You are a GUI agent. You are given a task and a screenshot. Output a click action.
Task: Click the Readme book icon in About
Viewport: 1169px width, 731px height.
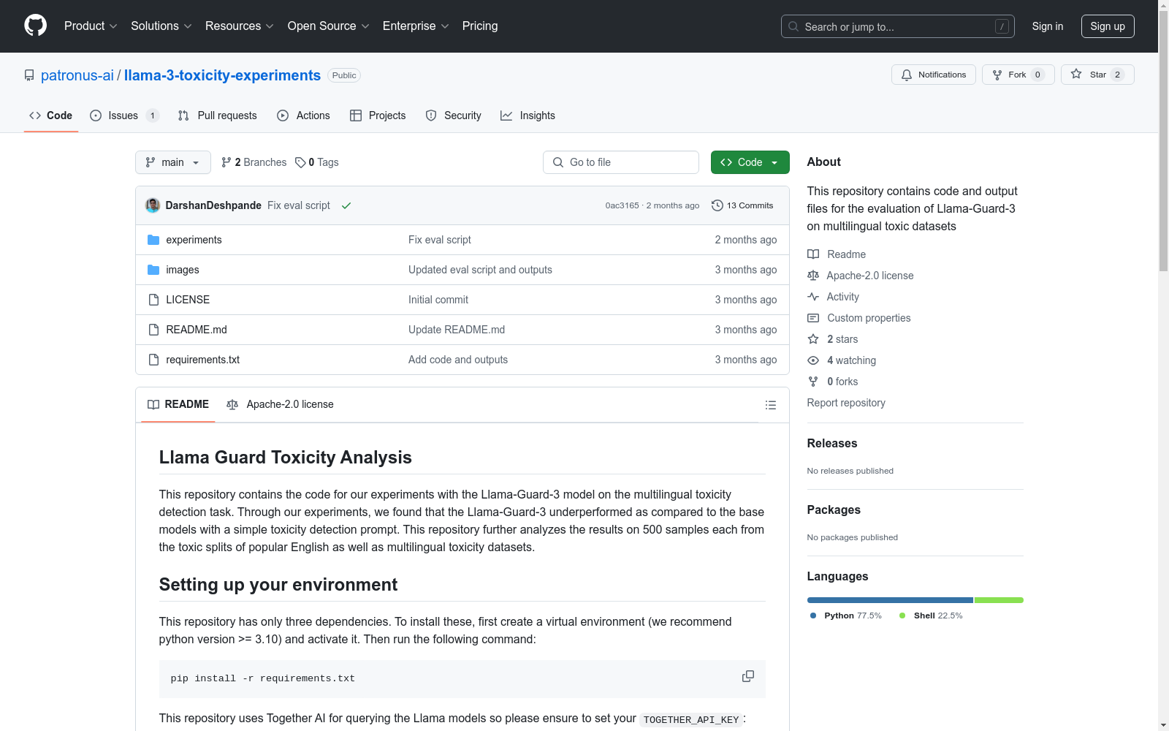(813, 254)
